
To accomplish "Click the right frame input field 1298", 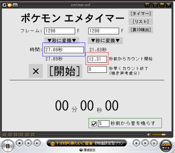I will (104, 31).
